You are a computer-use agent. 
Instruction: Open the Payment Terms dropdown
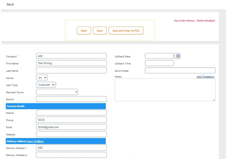click(x=57, y=92)
